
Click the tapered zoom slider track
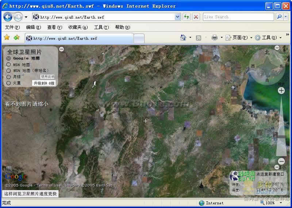pos(281,126)
